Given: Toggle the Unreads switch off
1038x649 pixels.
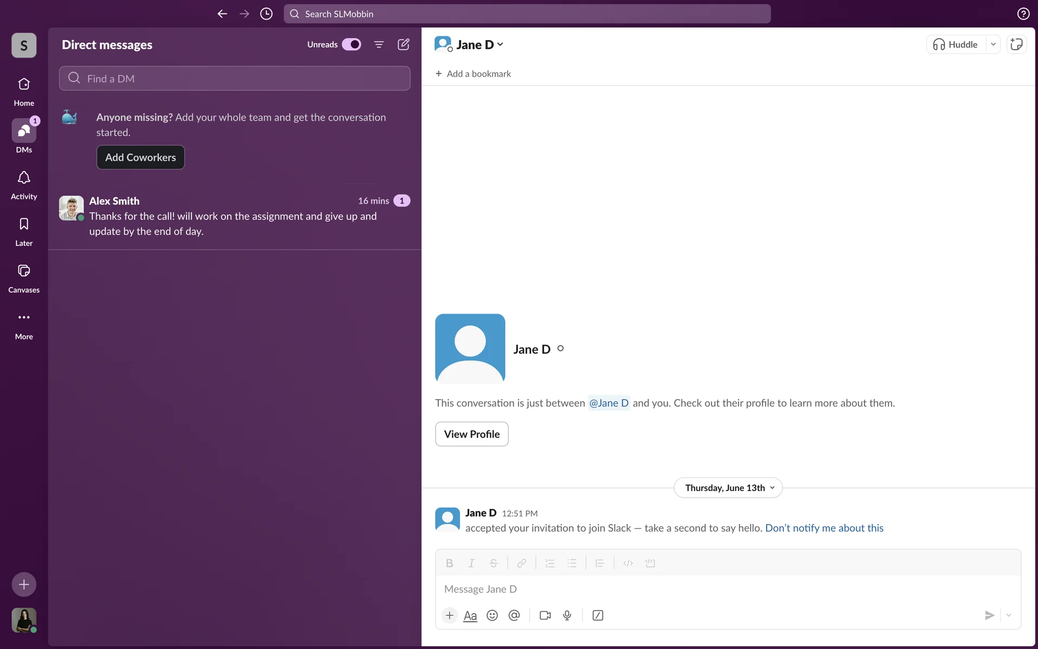Looking at the screenshot, I should 351,44.
